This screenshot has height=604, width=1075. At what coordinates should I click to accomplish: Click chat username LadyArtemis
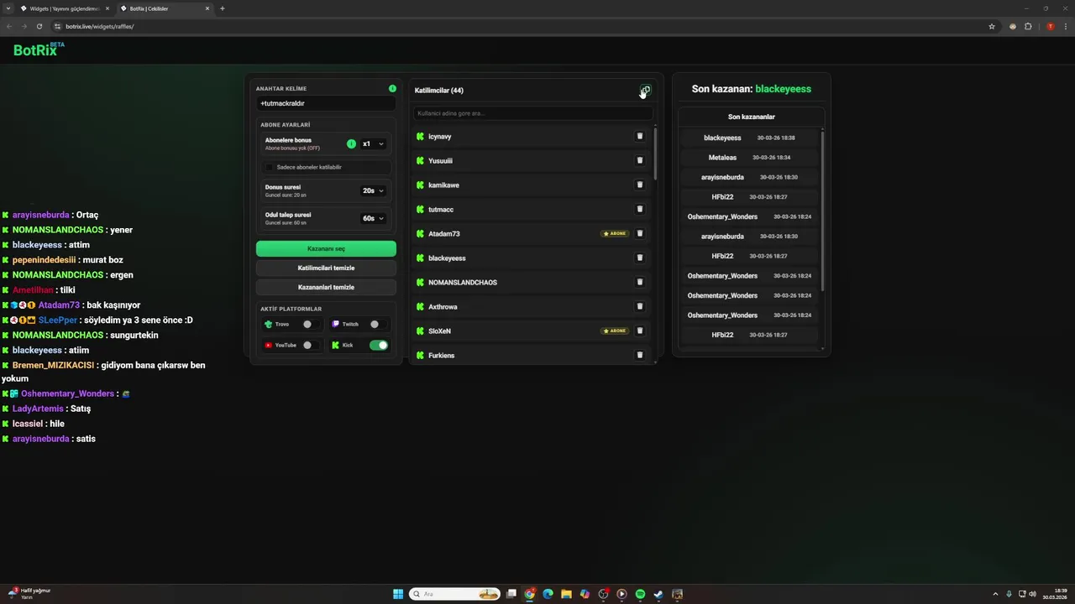(38, 409)
